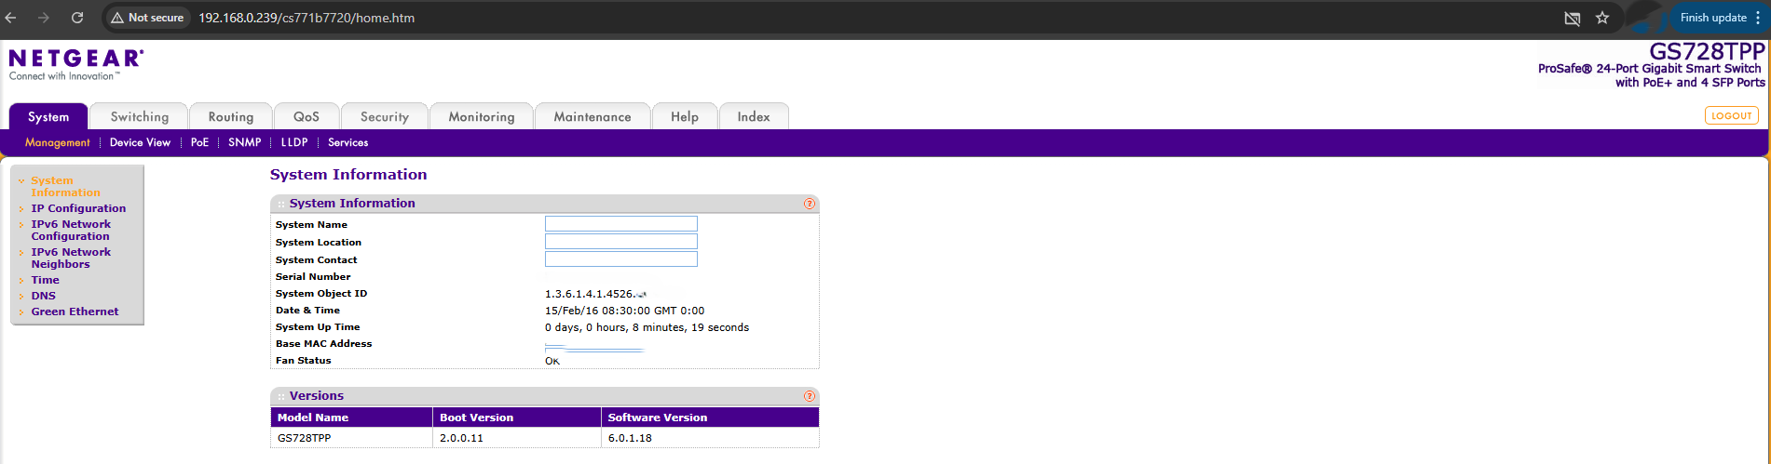Click the Finish update button

click(1712, 18)
